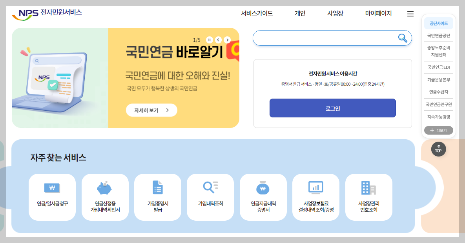Screen dimensions: 465x243
Task: Click the search magnifier icon
Action: coord(403,38)
